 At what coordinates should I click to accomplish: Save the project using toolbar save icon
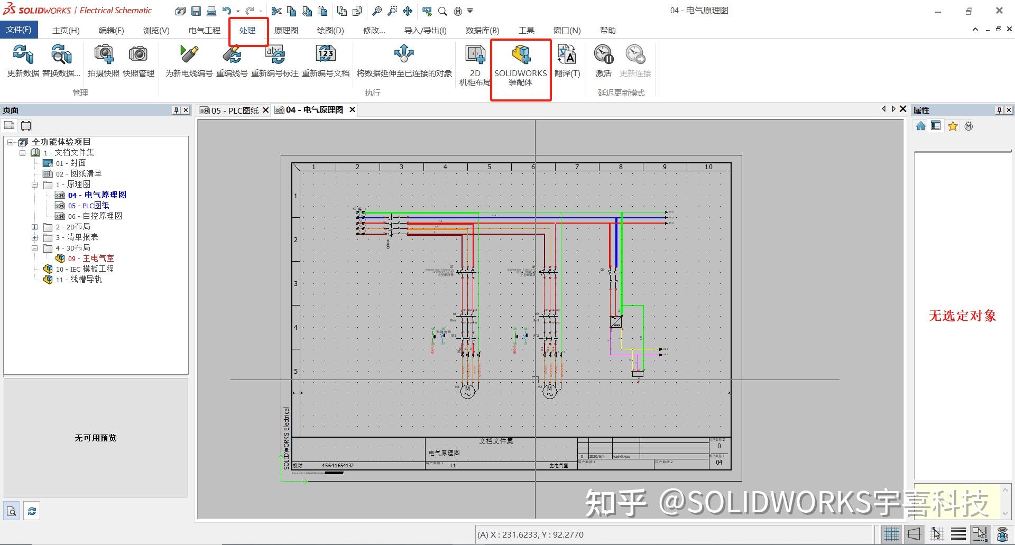[196, 11]
